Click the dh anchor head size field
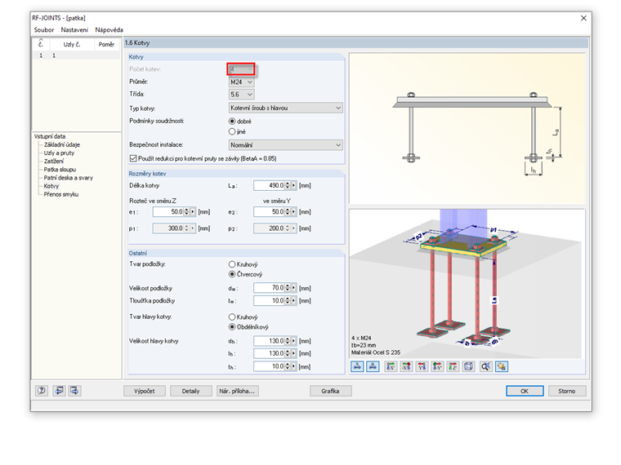 [269, 341]
